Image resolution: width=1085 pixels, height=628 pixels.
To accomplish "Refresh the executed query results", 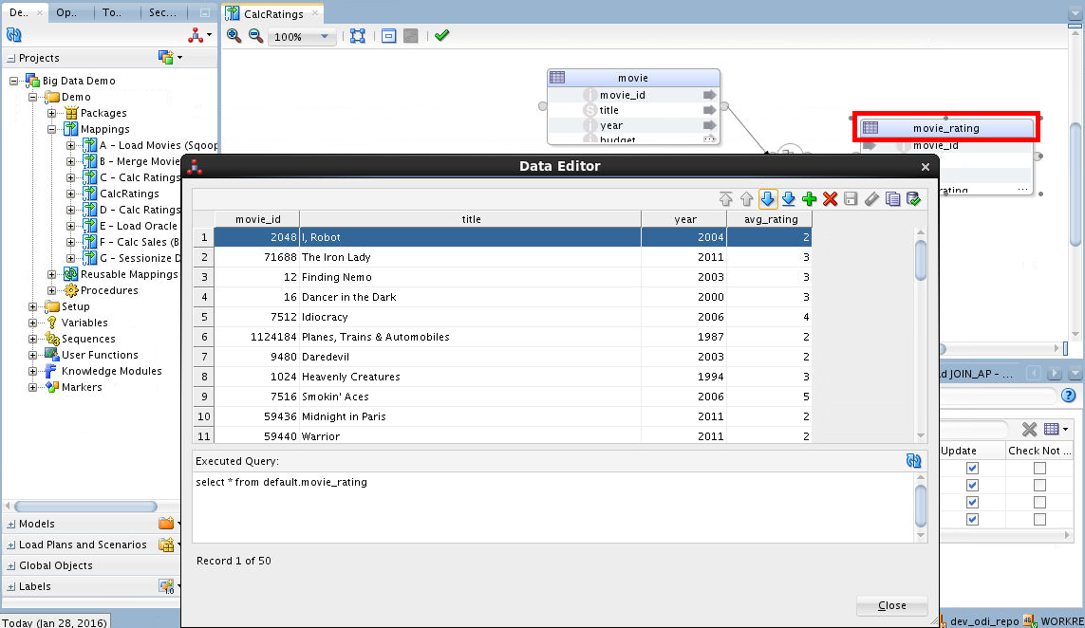I will pyautogui.click(x=913, y=460).
